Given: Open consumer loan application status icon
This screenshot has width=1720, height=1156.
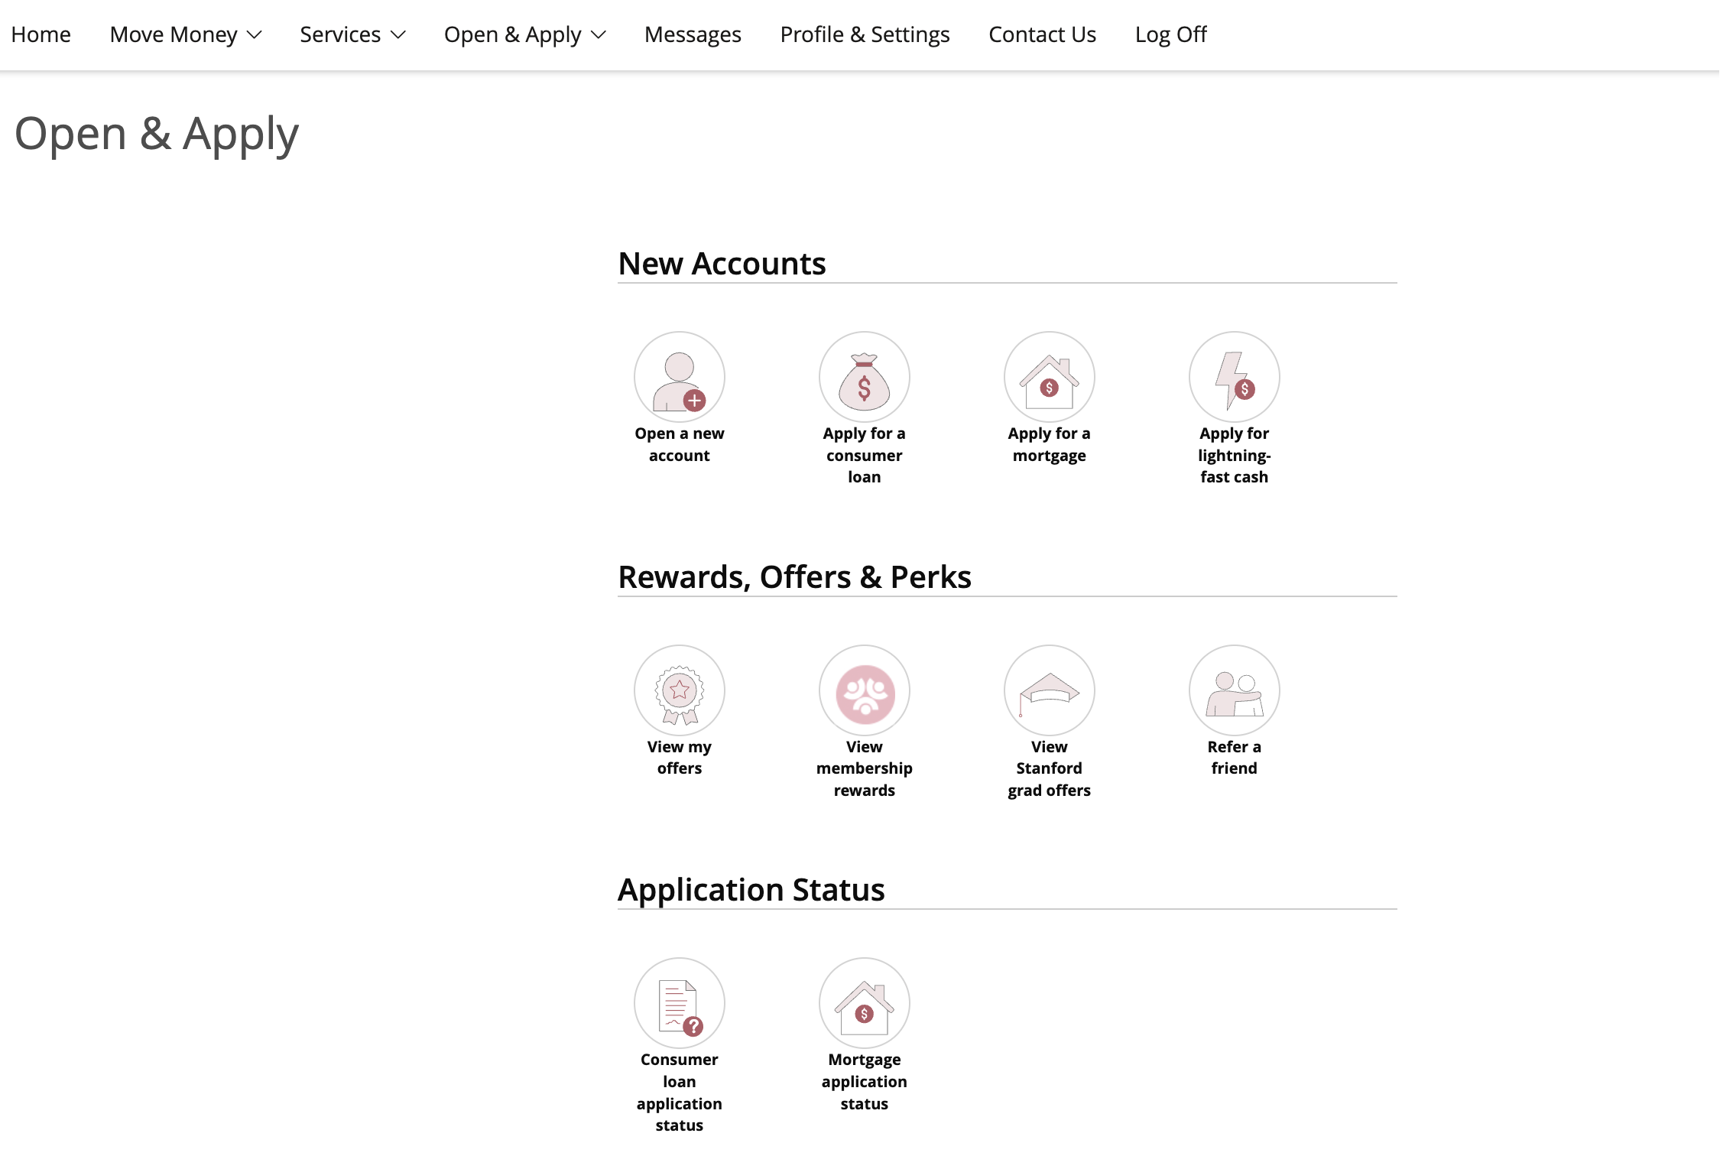Looking at the screenshot, I should pos(679,1003).
